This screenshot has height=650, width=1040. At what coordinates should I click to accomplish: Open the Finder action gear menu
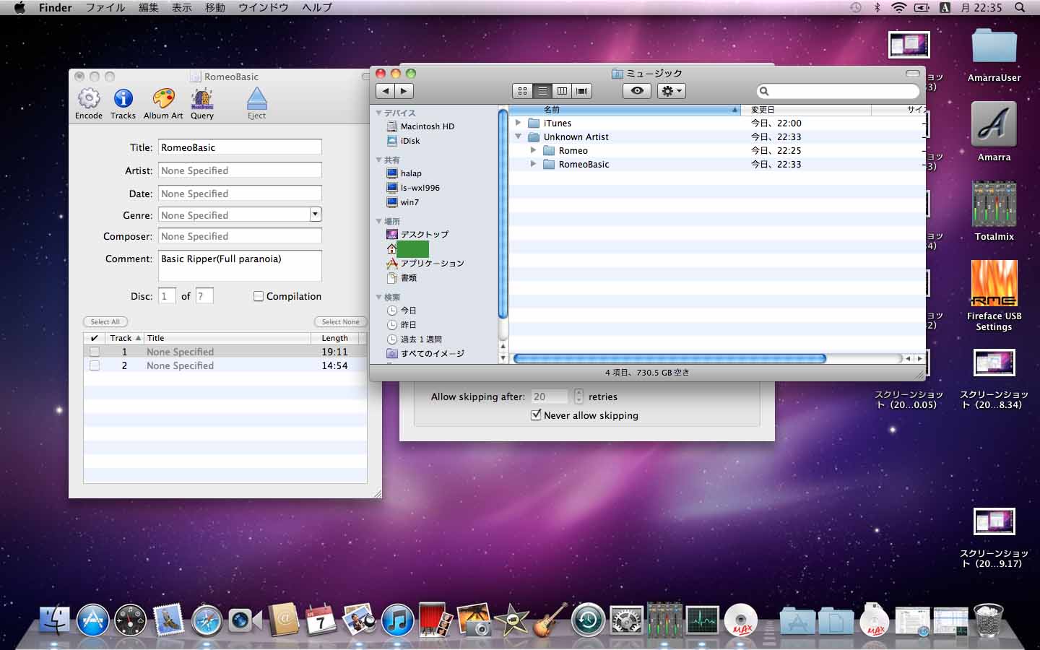click(671, 91)
